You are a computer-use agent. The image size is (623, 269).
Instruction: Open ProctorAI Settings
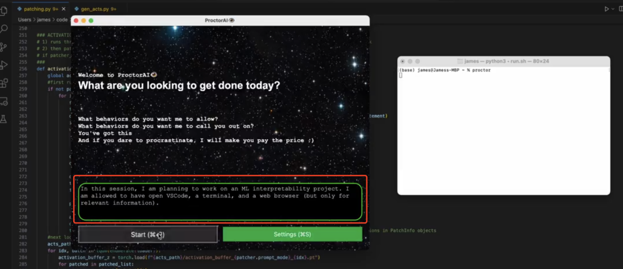tap(292, 234)
